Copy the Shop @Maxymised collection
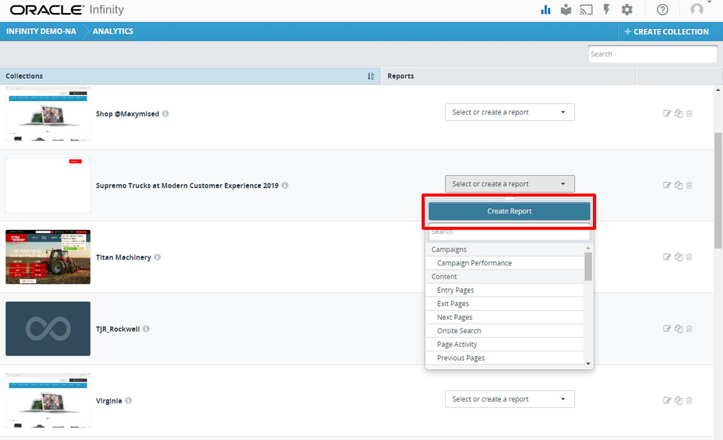 point(678,113)
